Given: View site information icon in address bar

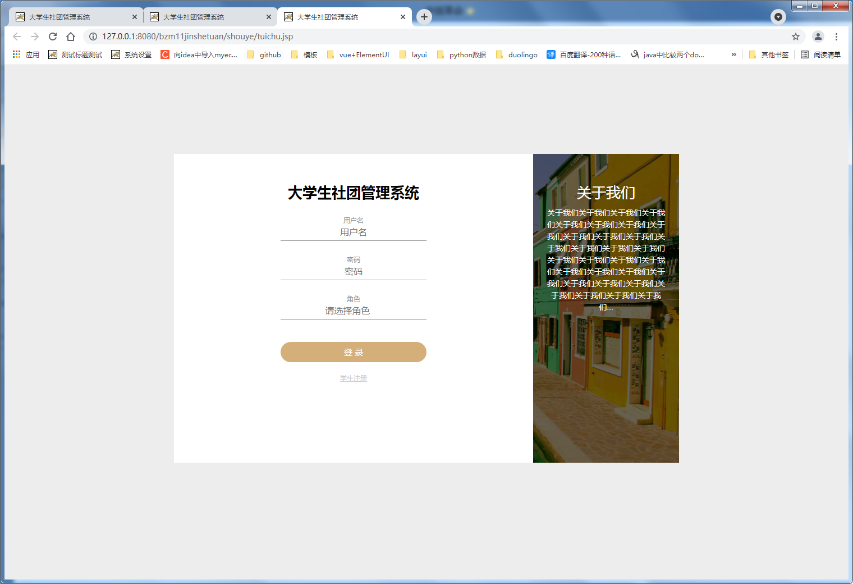Looking at the screenshot, I should 93,36.
